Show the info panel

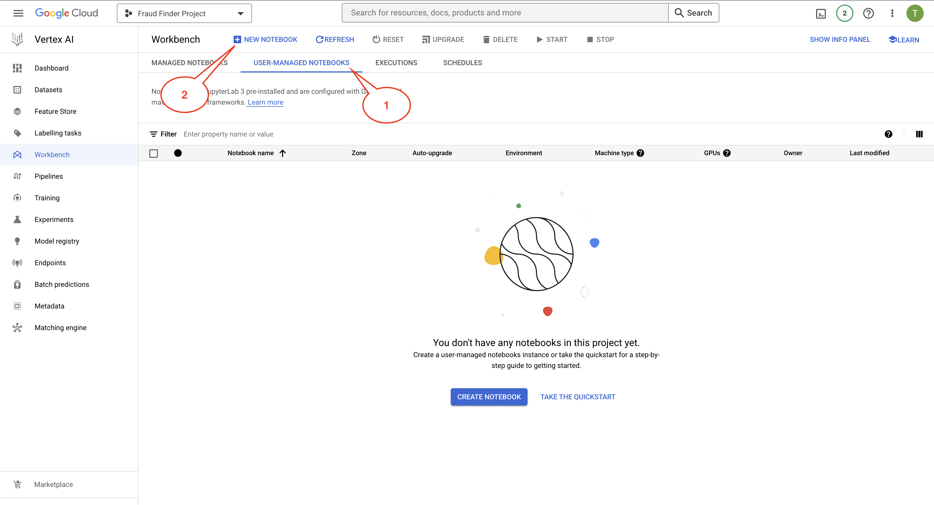point(840,39)
